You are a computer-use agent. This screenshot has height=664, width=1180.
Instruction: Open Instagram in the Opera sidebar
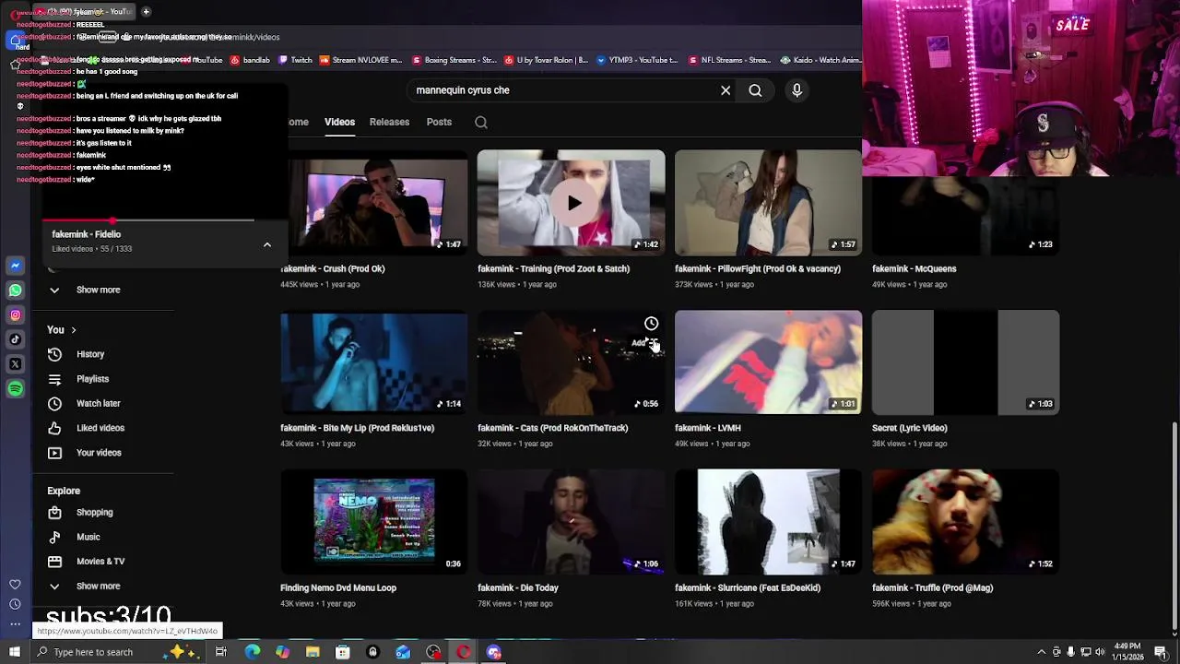coord(15,315)
